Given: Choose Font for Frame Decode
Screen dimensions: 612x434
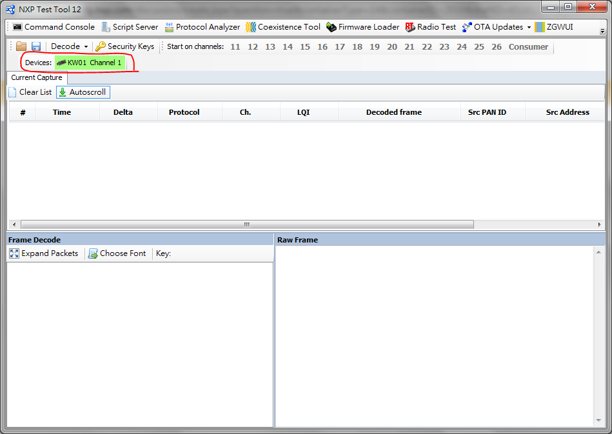Looking at the screenshot, I should tap(117, 253).
